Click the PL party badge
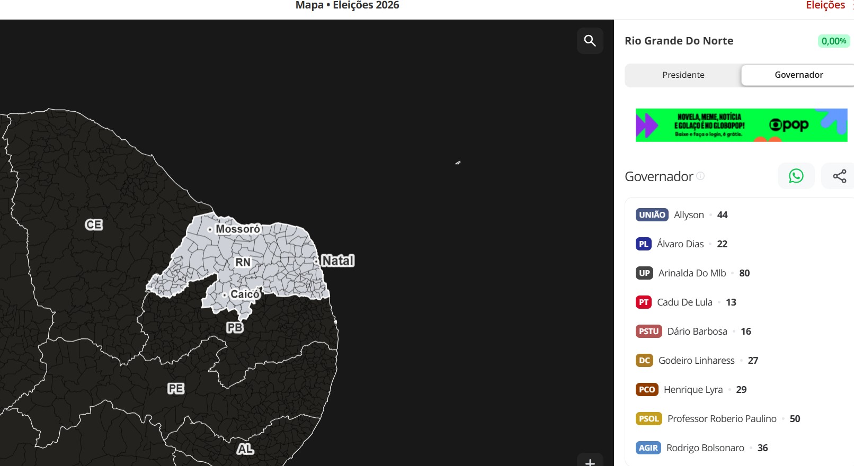The image size is (854, 466). pos(643,244)
